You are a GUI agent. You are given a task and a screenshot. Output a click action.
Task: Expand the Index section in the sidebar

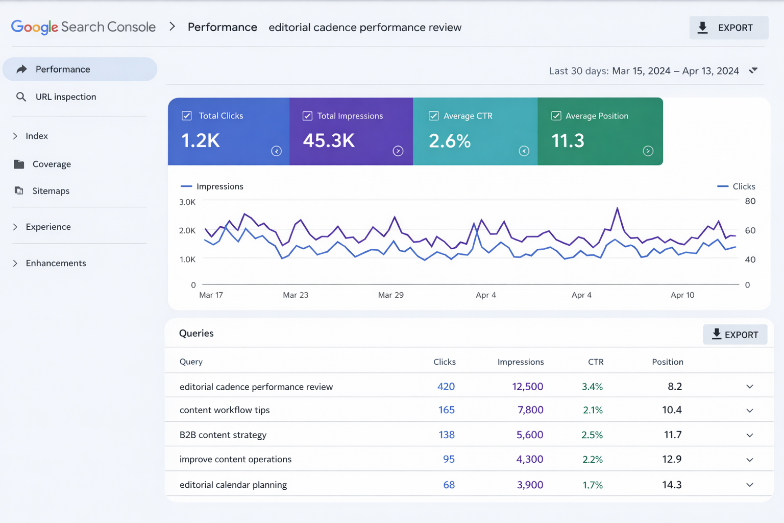point(15,136)
